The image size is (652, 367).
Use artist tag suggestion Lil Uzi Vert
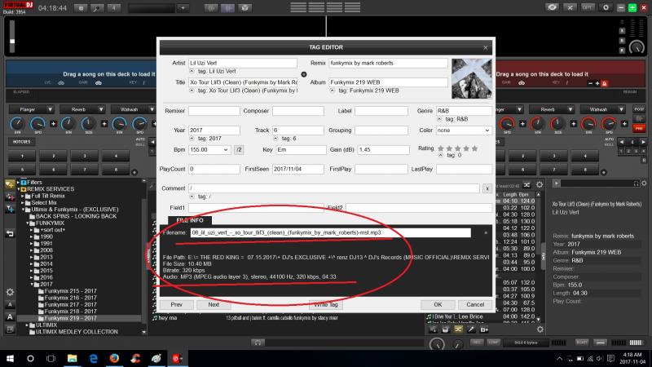click(x=192, y=71)
